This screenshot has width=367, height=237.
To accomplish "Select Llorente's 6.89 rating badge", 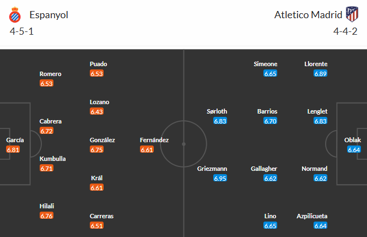I will click(x=320, y=73).
